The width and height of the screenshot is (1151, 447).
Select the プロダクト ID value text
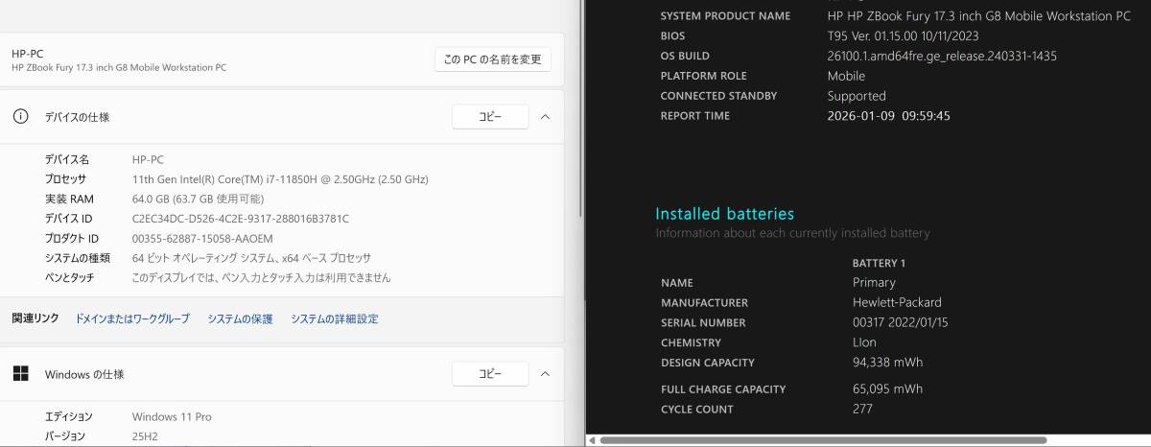click(x=202, y=238)
